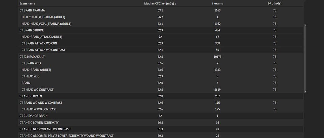324x138 pixels.
Task: Open the CT ANGIO LOWER EXTREMITY row
Action: (161, 123)
